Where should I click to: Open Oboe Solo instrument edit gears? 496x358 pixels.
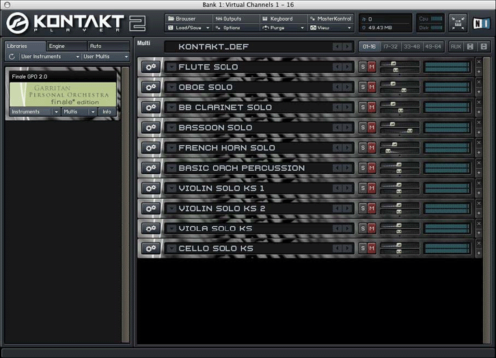pyautogui.click(x=150, y=87)
